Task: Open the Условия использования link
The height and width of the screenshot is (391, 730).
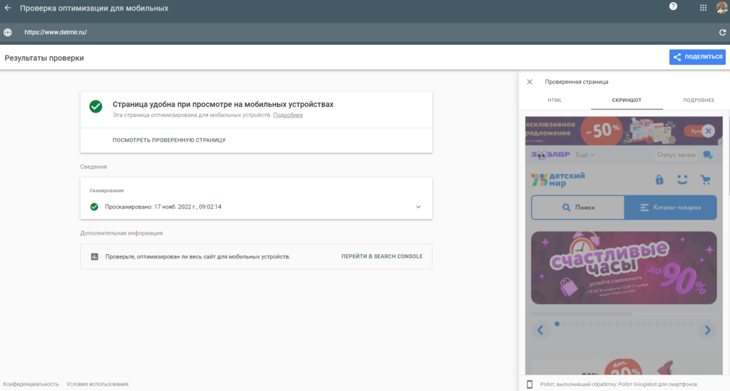Action: tap(97, 384)
